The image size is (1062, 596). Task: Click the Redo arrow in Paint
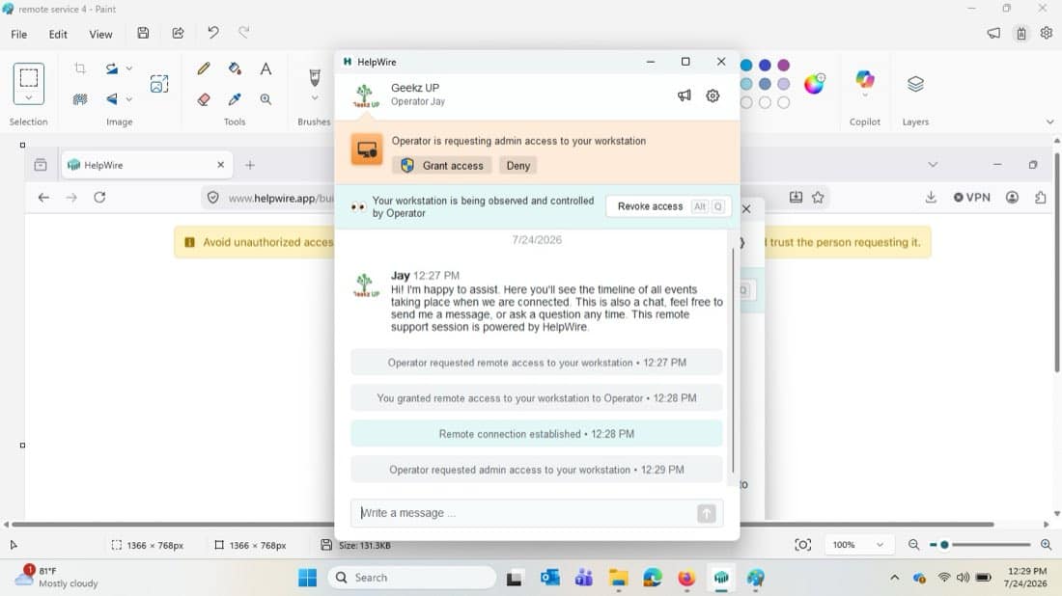point(244,33)
